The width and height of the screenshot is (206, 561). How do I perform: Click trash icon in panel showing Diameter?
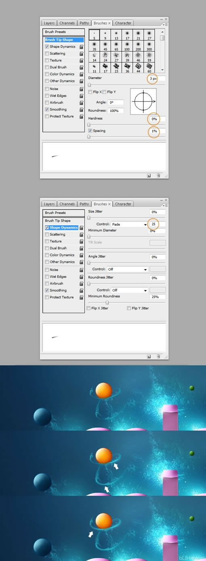[x=158, y=176]
